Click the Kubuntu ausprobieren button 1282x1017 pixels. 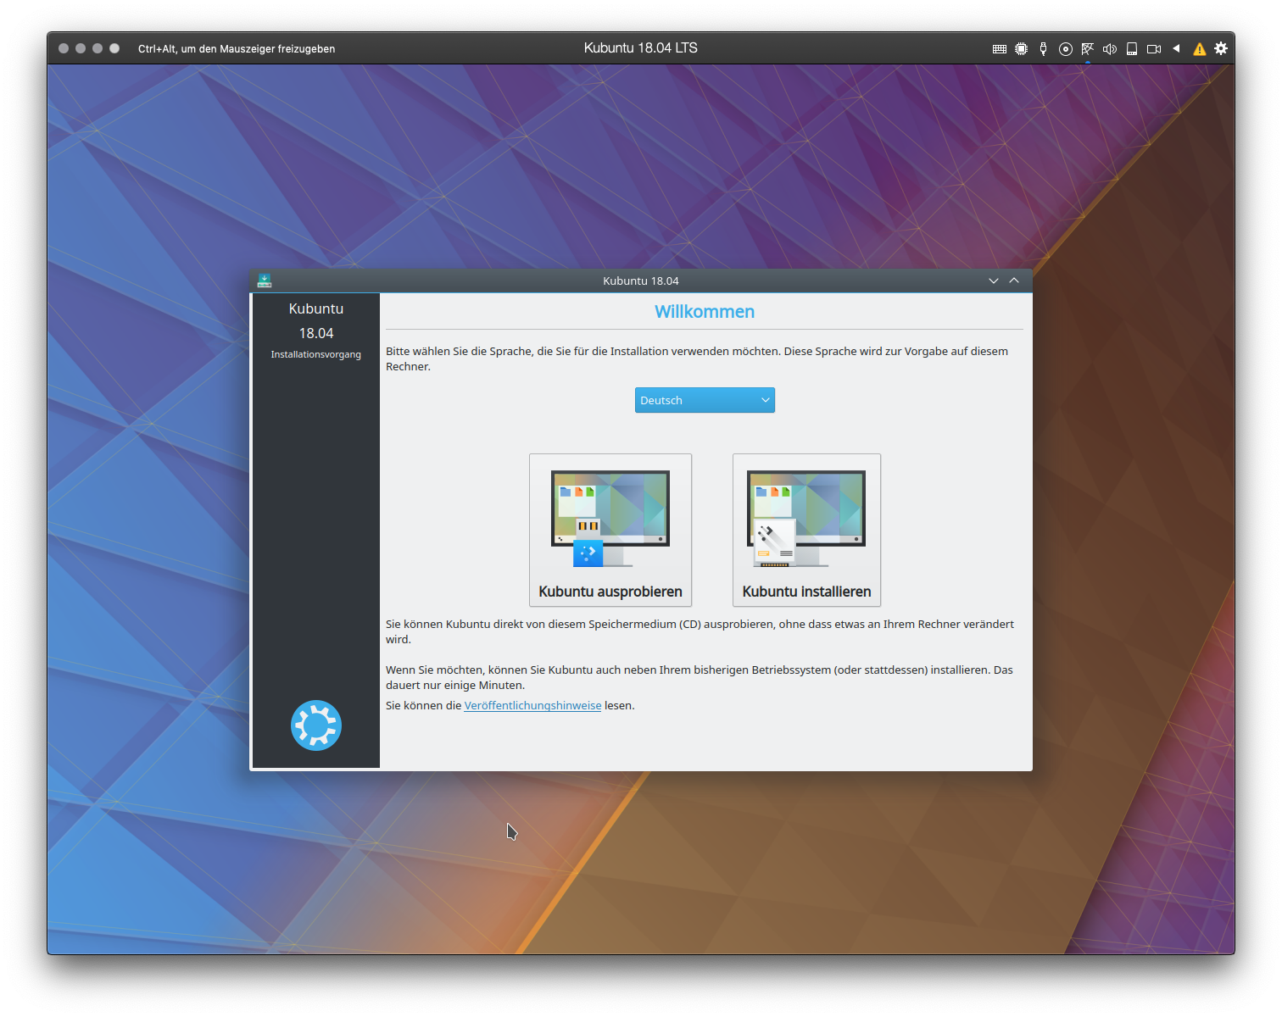(610, 530)
